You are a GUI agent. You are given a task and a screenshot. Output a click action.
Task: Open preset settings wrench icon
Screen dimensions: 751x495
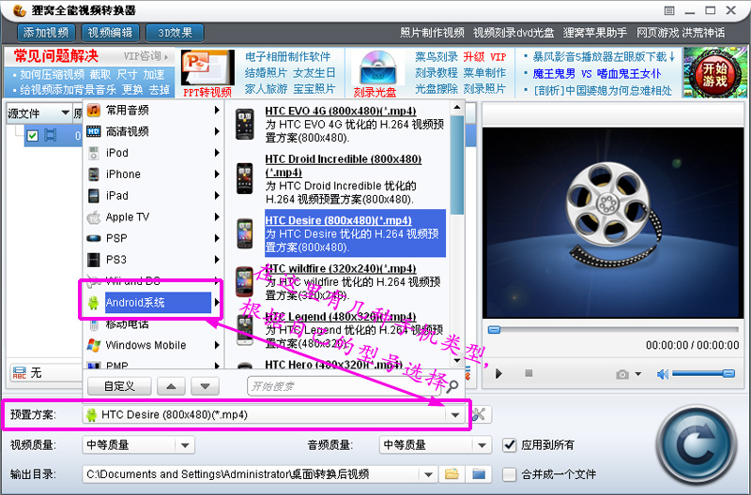click(x=479, y=414)
